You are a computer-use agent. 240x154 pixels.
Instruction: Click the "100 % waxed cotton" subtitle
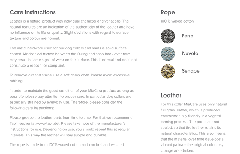(177, 21)
